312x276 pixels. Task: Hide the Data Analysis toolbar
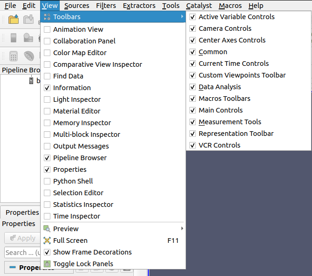click(x=193, y=87)
